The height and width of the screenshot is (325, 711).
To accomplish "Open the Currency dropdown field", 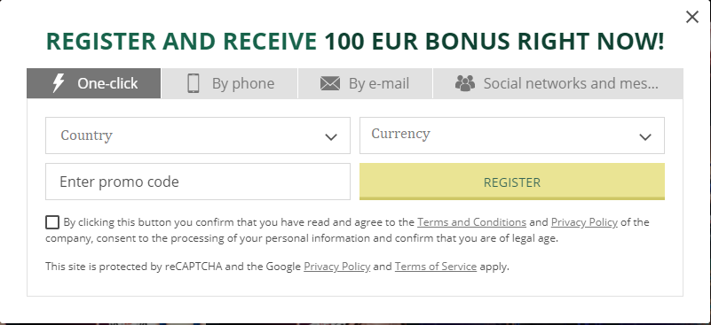I will pos(512,135).
